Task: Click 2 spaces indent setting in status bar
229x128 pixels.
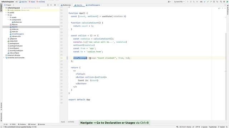Action: [204, 127]
